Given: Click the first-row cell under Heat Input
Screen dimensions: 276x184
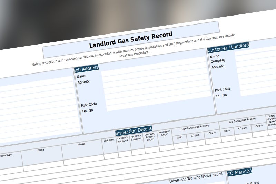Looking at the screenshot, I should coord(167,148).
